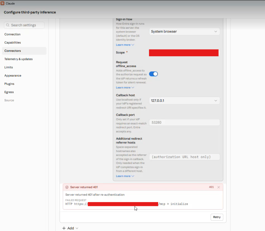Screen dimensions: 265x231
Task: Open the Callback host 127.0.0.1 dropdown
Action: point(184,101)
